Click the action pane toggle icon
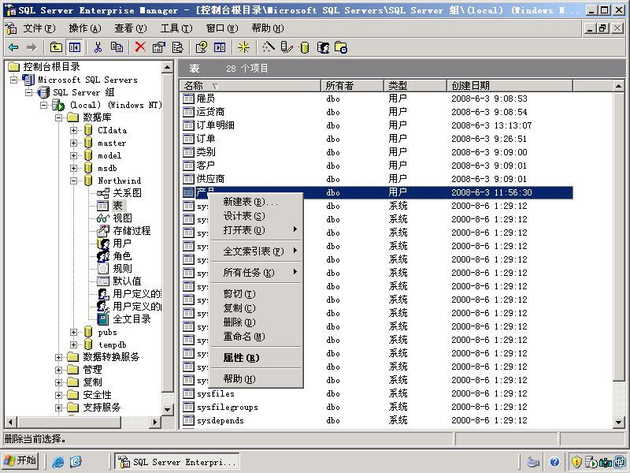This screenshot has width=630, height=473. pos(220,47)
